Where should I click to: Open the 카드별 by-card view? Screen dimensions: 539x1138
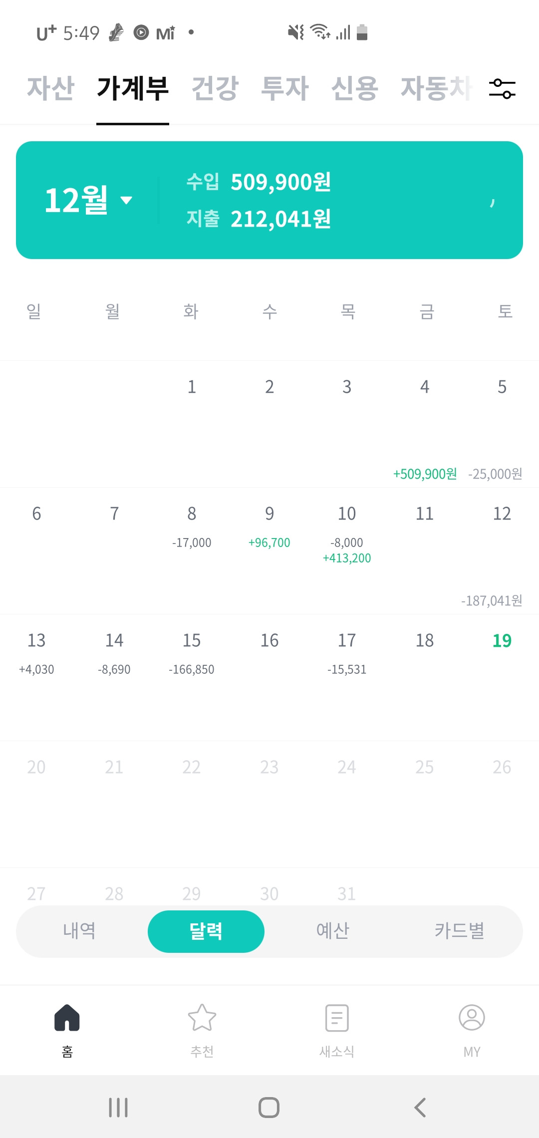pos(459,931)
